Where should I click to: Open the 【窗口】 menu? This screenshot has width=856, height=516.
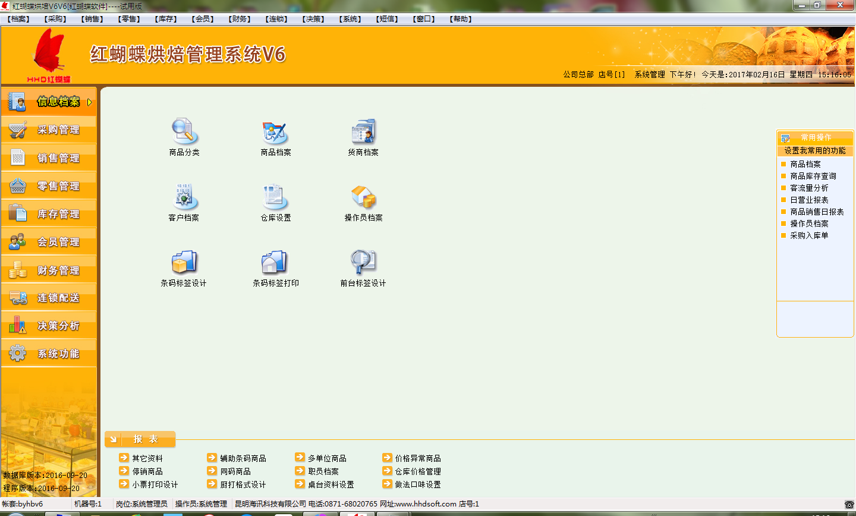424,19
